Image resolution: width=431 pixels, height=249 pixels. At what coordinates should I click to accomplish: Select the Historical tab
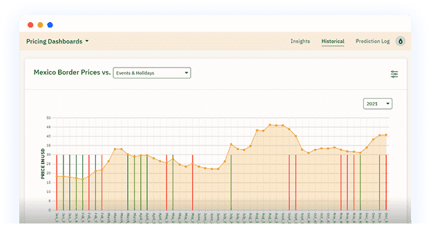pyautogui.click(x=333, y=41)
